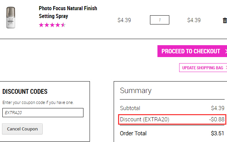Click the star rating under Setting Spray
227x142 pixels.
(52, 25)
